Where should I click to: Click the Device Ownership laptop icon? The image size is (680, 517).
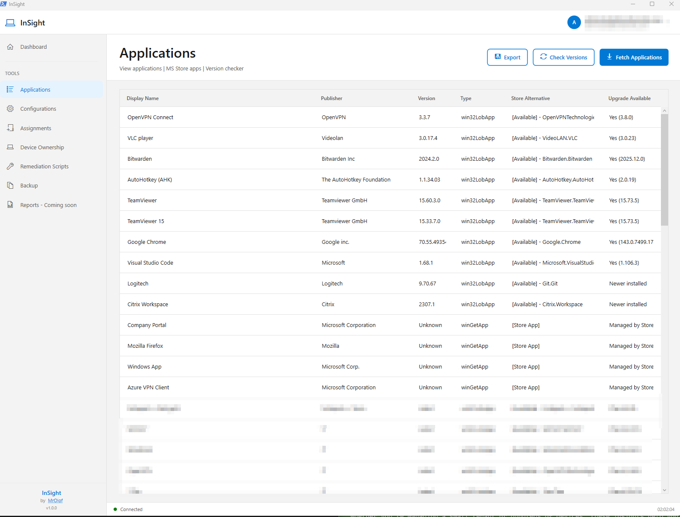(10, 147)
